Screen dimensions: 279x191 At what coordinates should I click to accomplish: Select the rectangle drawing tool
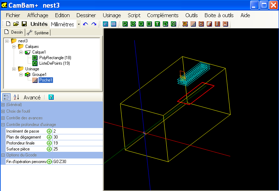tap(149, 24)
